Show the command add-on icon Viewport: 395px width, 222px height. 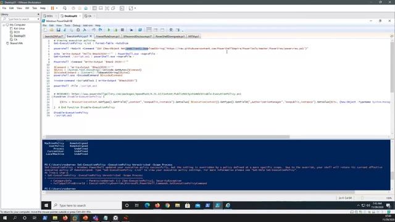pyautogui.click(x=178, y=30)
